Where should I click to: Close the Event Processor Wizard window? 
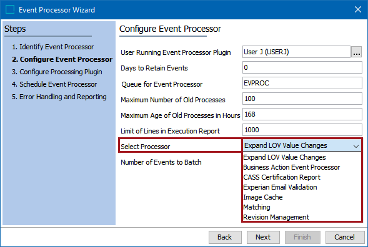(357, 9)
